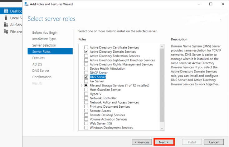Click the Next button
The width and height of the screenshot is (229, 147).
coord(164,142)
